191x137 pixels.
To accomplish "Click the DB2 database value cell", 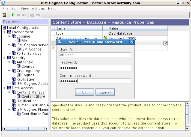I will (x=138, y=33).
